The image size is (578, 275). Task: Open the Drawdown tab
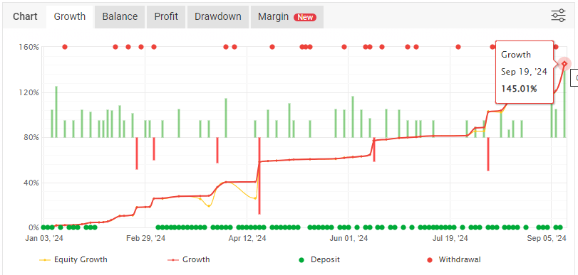[x=218, y=16]
